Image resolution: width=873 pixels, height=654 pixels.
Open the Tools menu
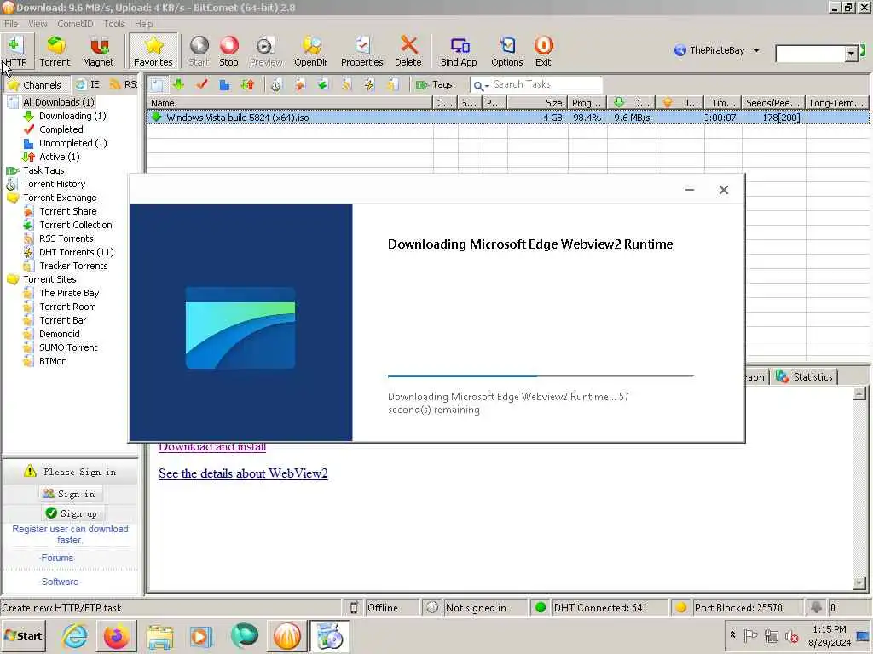click(x=114, y=24)
